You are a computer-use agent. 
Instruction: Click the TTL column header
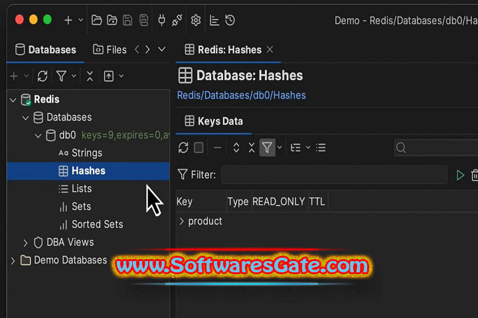(x=318, y=202)
